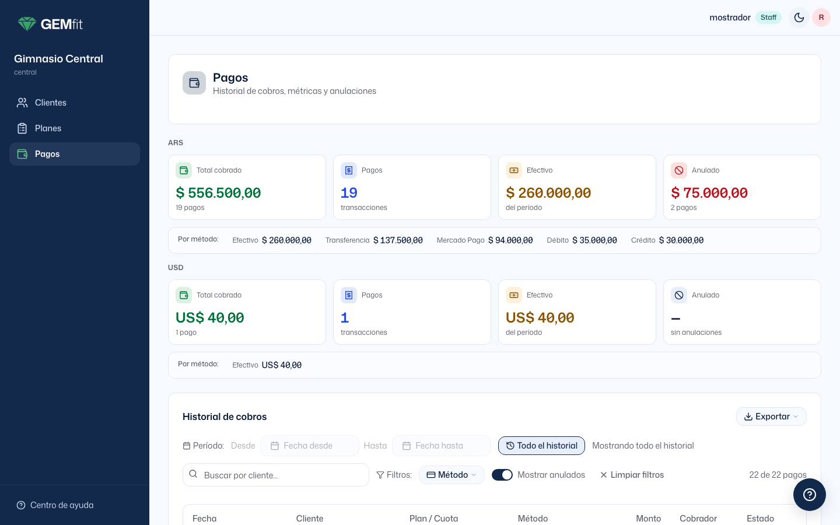Go to Planes in the sidebar
The image size is (840, 525).
tap(75, 128)
